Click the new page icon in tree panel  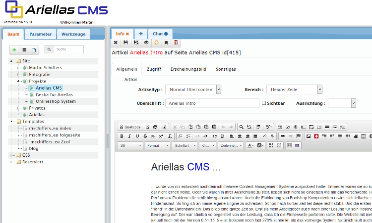(x=34, y=49)
